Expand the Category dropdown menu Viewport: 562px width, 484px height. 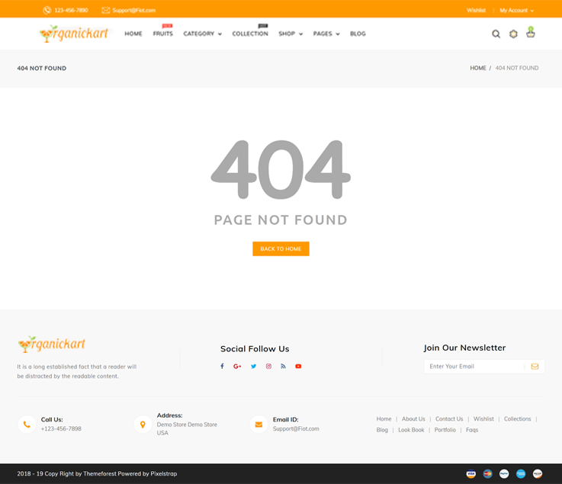pyautogui.click(x=202, y=34)
